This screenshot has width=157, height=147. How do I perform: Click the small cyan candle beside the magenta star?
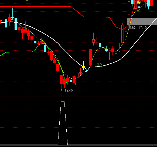[71, 81]
